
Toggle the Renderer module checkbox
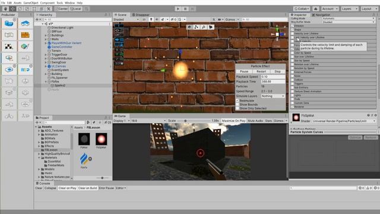pos(292,107)
